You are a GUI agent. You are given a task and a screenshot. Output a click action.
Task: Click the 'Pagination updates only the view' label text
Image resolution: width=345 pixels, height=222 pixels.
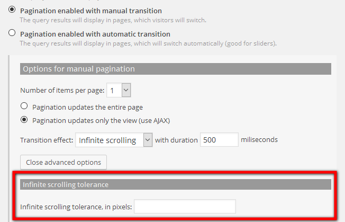pos(101,121)
